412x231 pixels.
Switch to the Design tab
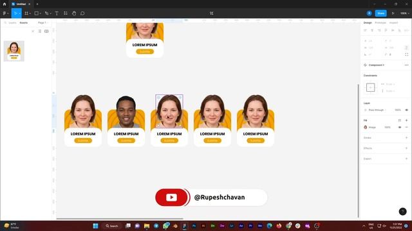pos(368,23)
